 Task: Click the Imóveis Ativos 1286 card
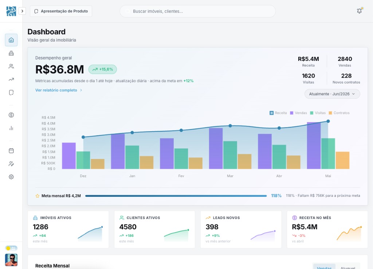point(68,229)
